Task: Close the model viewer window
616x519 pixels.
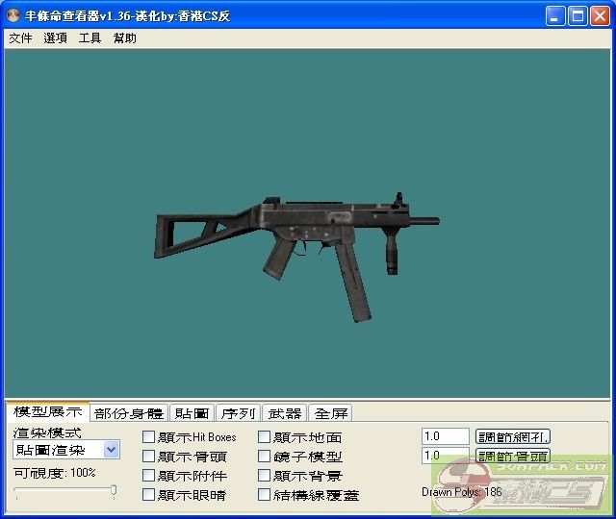Action: [x=601, y=16]
